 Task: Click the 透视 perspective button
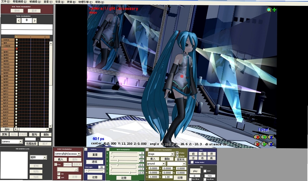point(95,162)
